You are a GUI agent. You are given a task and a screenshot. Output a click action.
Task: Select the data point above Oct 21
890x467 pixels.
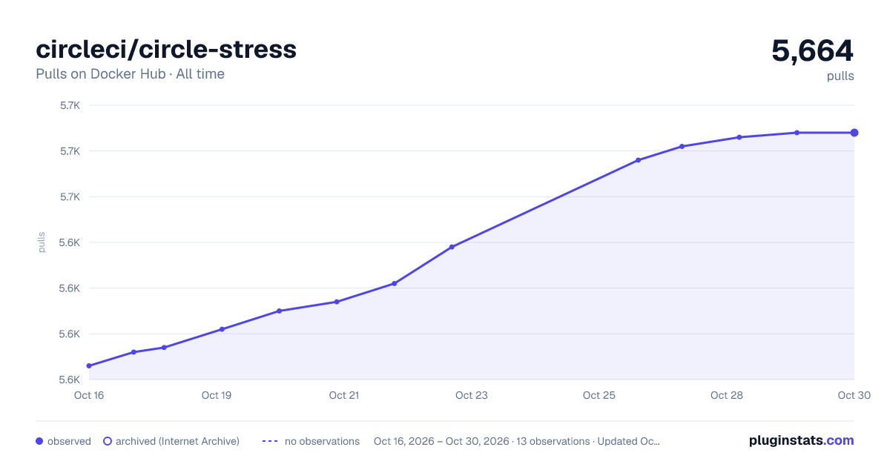[x=337, y=302]
